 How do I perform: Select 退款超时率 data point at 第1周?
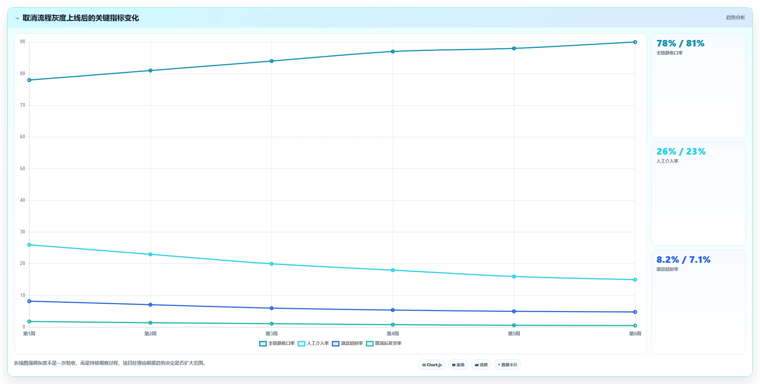coord(29,301)
